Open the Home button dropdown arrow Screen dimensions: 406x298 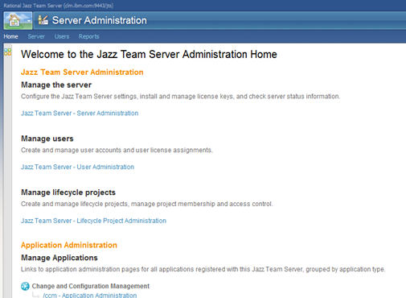pyautogui.click(x=28, y=21)
